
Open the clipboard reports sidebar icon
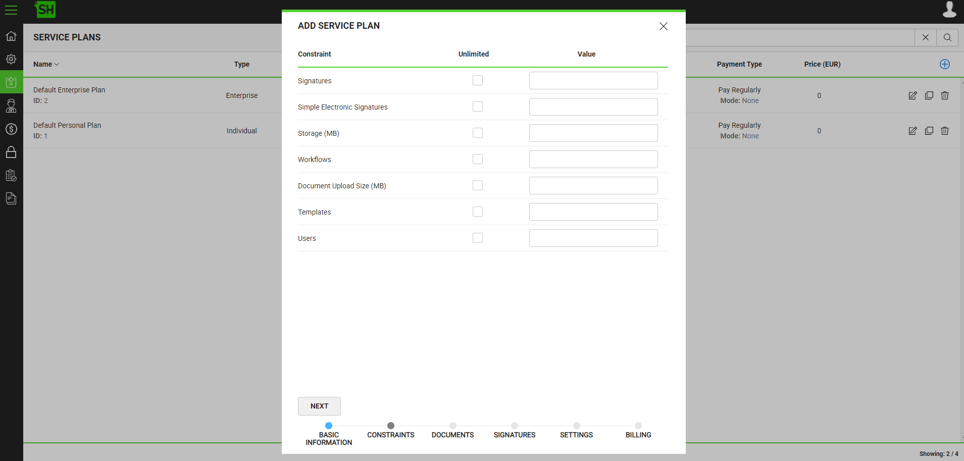point(11,175)
